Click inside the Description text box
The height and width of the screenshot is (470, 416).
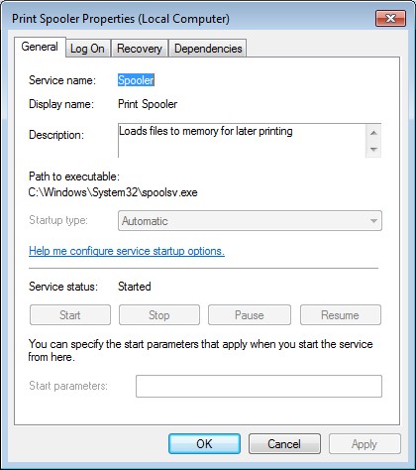click(x=242, y=141)
